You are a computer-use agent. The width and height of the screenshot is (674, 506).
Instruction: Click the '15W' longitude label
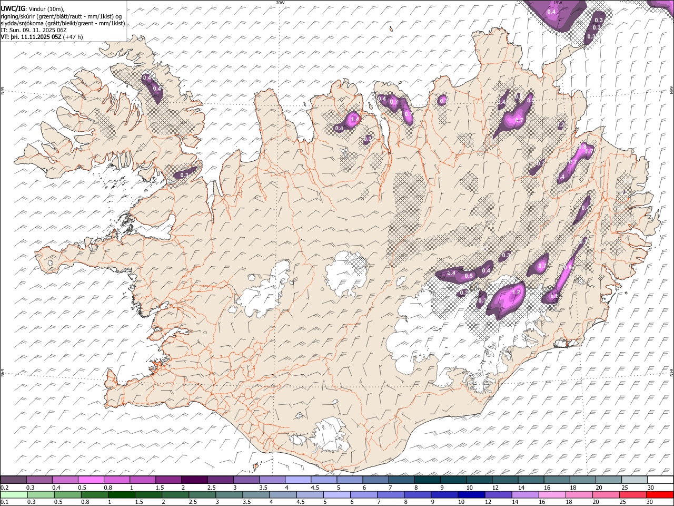pos(558,3)
